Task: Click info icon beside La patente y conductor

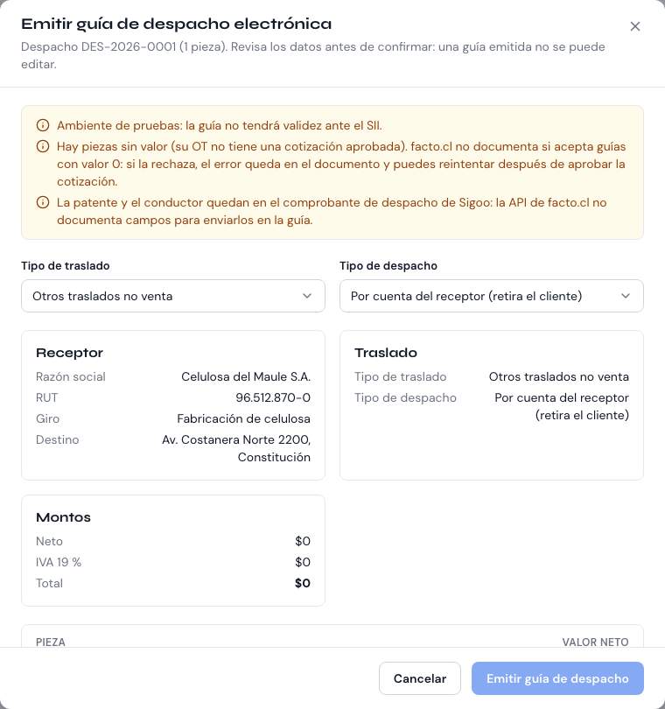Action: click(x=43, y=202)
